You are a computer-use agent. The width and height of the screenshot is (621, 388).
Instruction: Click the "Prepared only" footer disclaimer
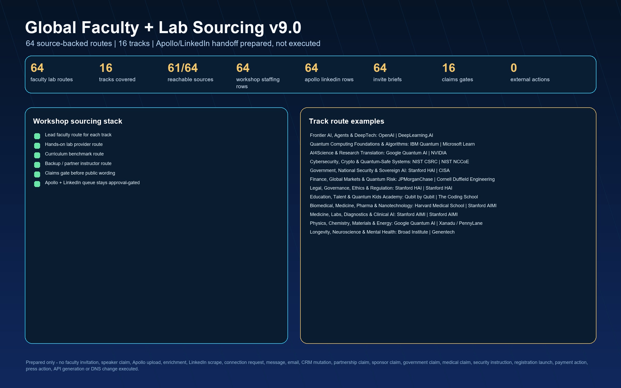307,365
